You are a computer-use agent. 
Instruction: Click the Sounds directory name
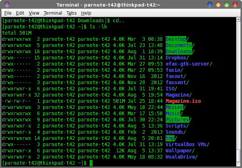pos(174,132)
